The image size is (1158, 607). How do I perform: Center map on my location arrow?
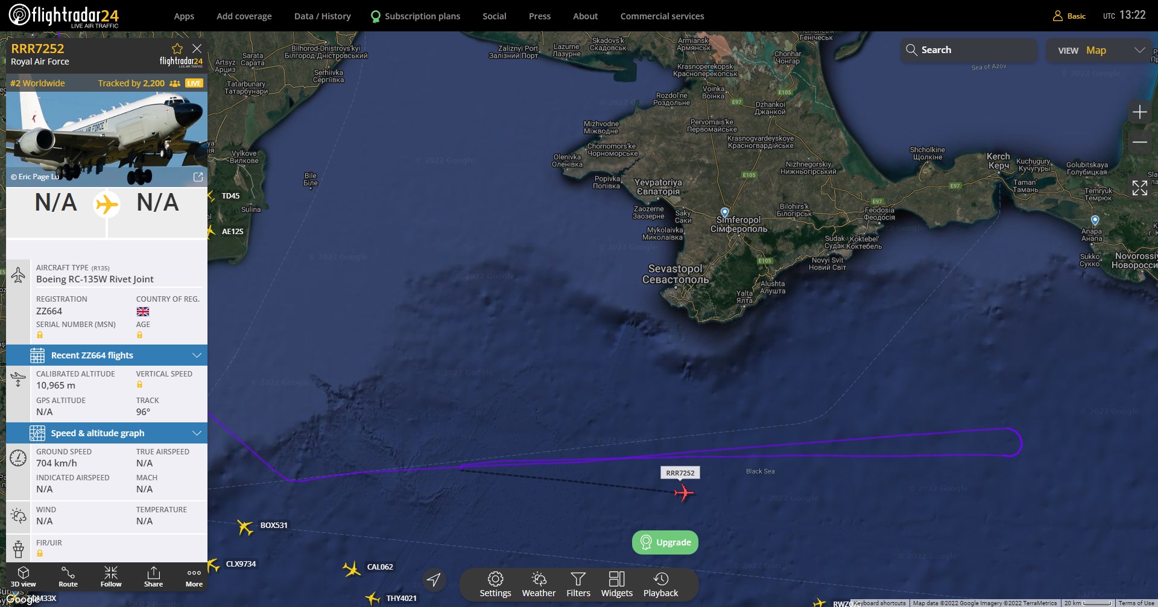coord(434,580)
